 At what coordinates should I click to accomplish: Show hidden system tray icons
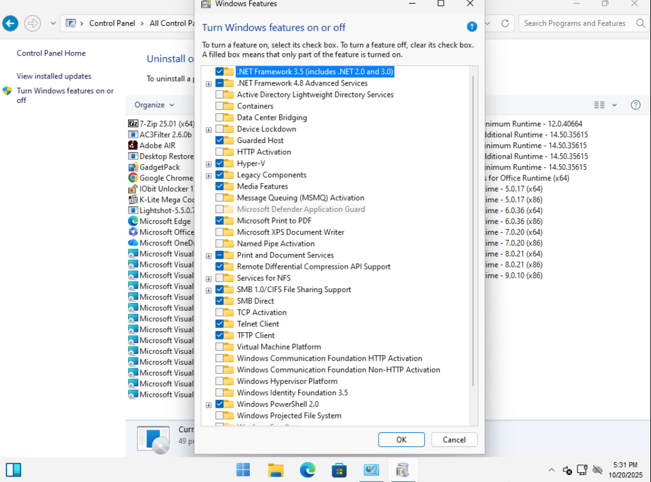coord(552,470)
